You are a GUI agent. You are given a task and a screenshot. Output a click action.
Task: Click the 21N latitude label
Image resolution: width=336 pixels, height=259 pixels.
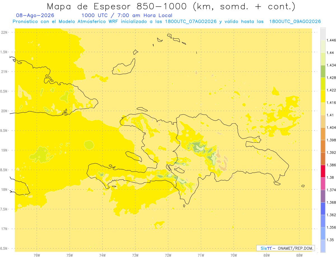click(x=4, y=72)
